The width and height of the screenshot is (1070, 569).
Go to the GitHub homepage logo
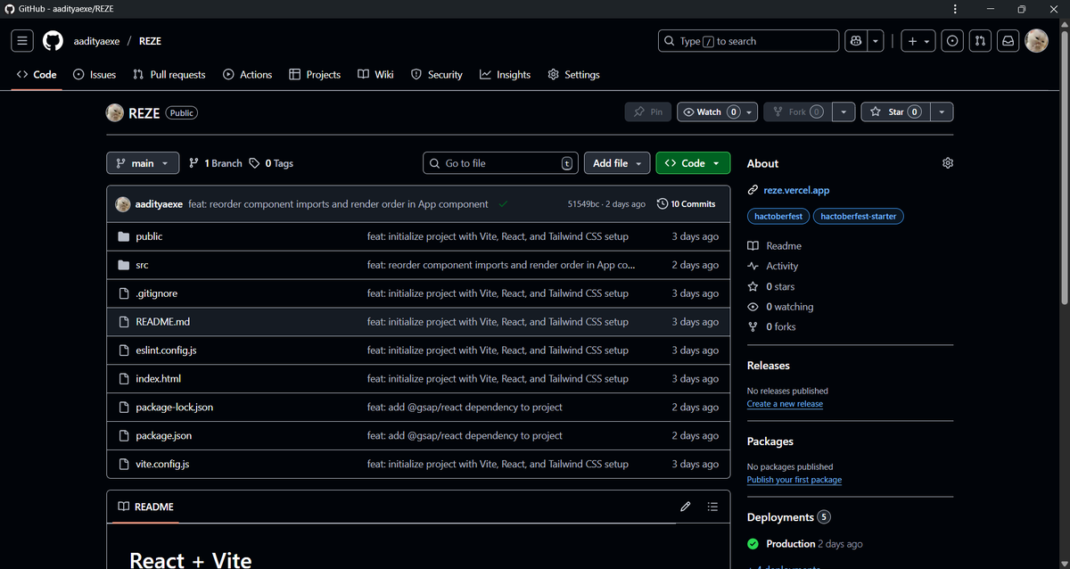click(53, 41)
